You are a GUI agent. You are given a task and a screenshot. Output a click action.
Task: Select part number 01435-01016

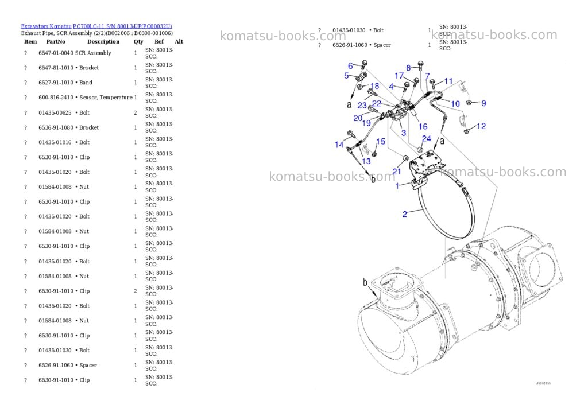point(55,142)
